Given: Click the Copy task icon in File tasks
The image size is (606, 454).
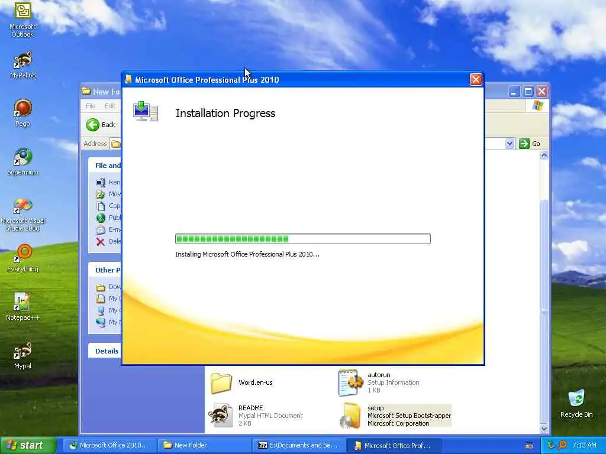Looking at the screenshot, I should pyautogui.click(x=101, y=206).
